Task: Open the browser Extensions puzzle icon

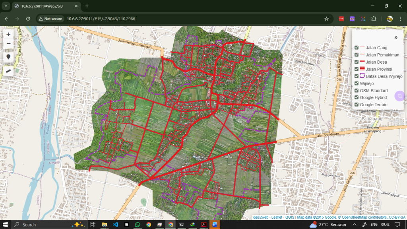Action: [373, 19]
